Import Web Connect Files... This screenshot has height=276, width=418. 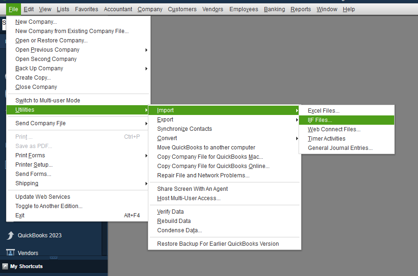click(347, 129)
